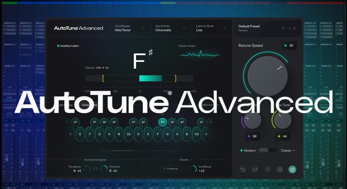The width and height of the screenshot is (347, 189).
Task: Click the highlighted F# note key
Action: point(163,122)
